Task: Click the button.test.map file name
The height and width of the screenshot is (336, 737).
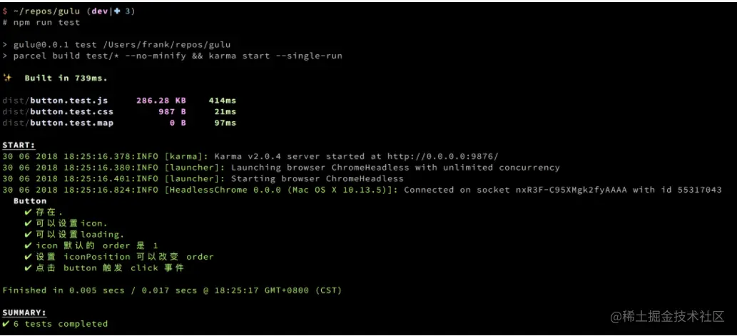Action: coord(71,123)
